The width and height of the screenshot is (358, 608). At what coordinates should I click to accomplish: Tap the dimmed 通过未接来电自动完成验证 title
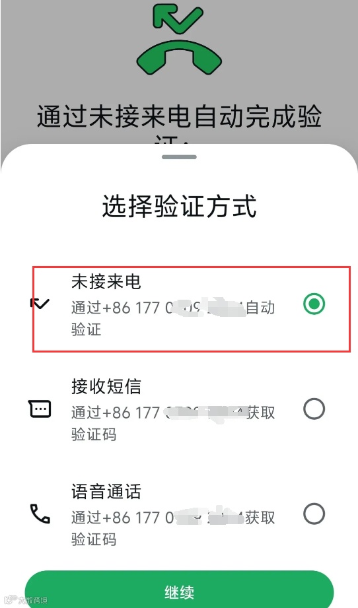(x=179, y=124)
